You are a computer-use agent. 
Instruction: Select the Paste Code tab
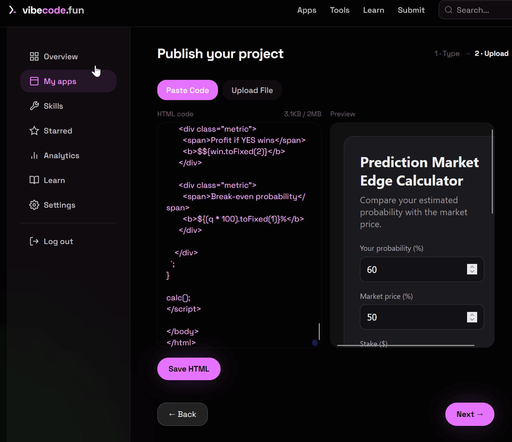point(188,90)
